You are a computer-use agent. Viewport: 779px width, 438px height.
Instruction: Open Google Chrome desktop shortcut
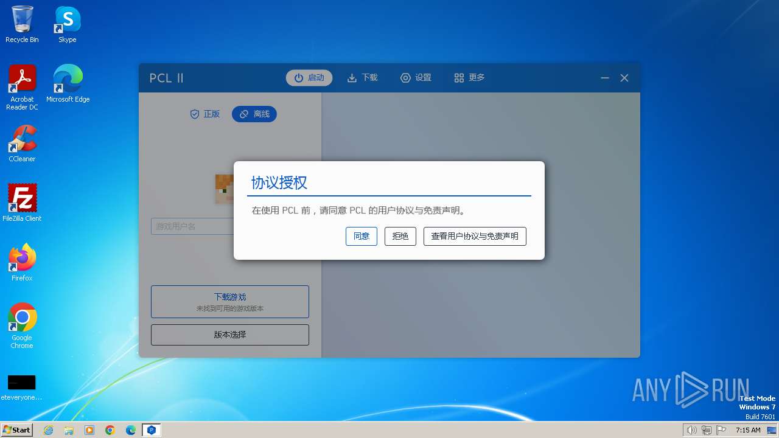[x=22, y=326]
